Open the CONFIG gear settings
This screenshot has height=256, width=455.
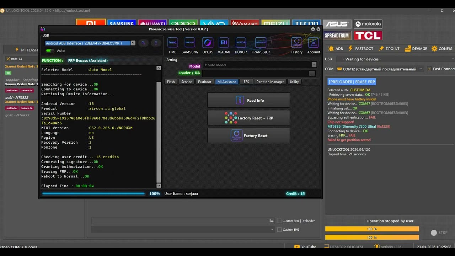442,49
